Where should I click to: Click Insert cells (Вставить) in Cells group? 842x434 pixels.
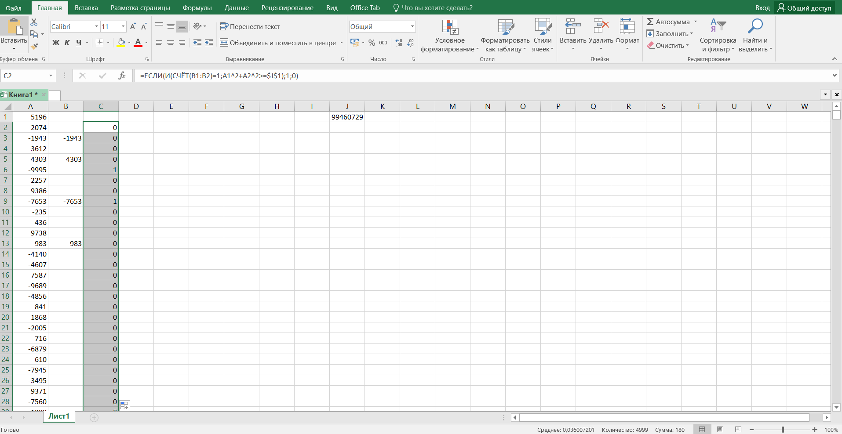[x=573, y=34]
